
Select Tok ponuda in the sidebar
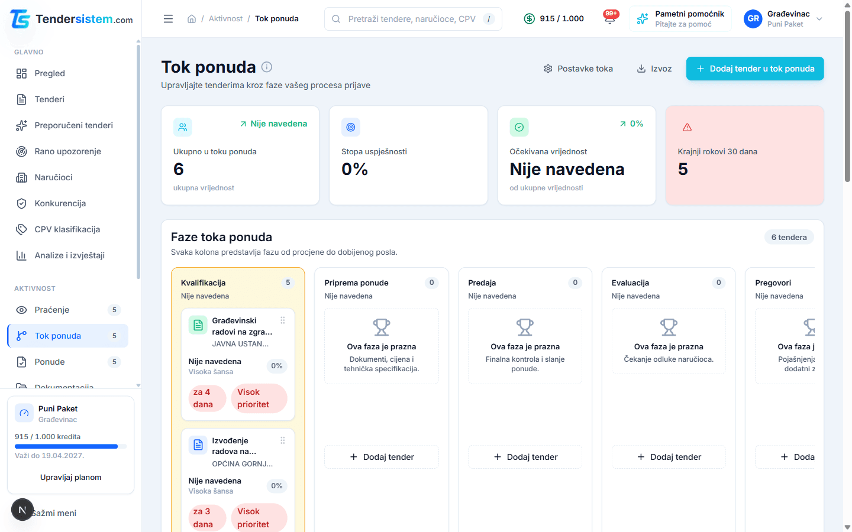pos(67,336)
